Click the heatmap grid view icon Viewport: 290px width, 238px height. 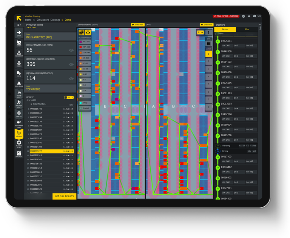[x=82, y=32]
